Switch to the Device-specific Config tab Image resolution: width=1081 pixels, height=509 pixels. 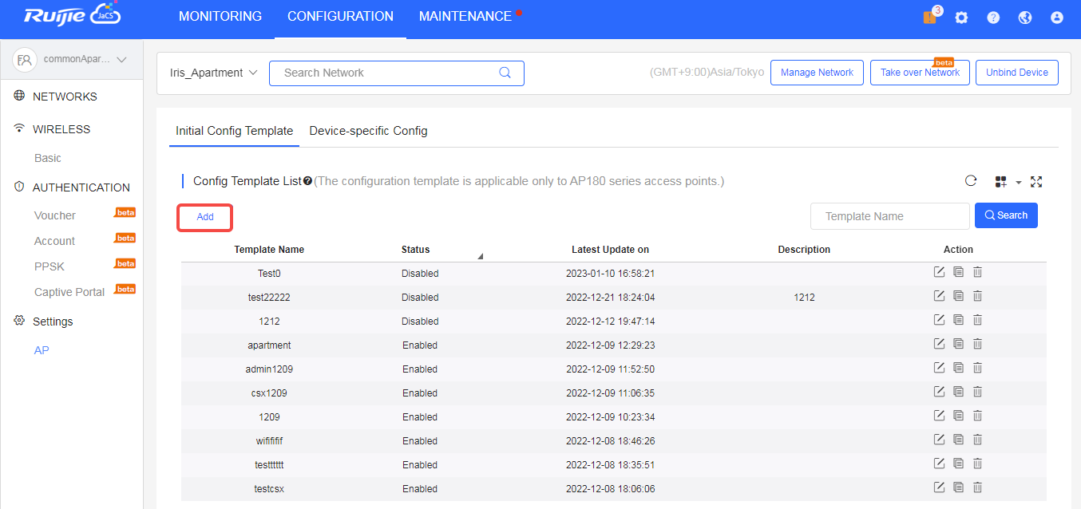368,130
